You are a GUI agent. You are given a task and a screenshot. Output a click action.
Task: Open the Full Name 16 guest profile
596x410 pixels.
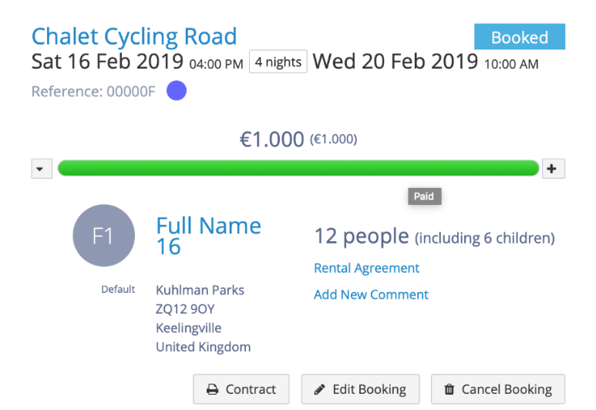[208, 235]
